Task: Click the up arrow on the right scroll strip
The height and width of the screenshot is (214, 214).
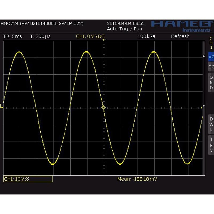Action: 204,56
